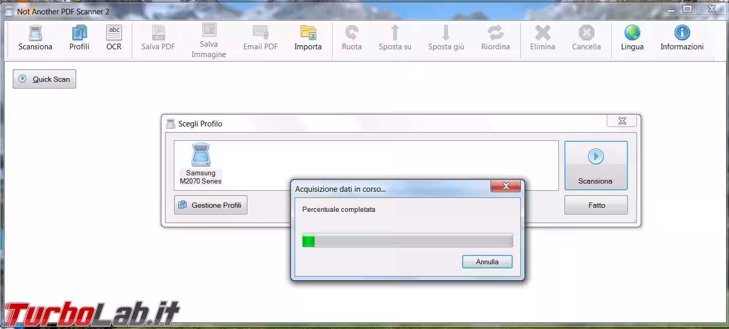The image size is (729, 329).
Task: Click the Gestione Profili button
Action: click(210, 205)
